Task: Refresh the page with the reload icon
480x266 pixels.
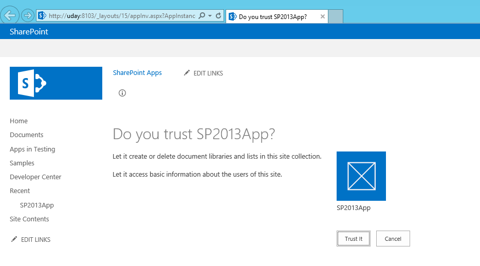Action: (218, 15)
